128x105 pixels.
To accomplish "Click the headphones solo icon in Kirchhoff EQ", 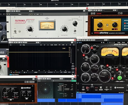I will tap(14, 72).
